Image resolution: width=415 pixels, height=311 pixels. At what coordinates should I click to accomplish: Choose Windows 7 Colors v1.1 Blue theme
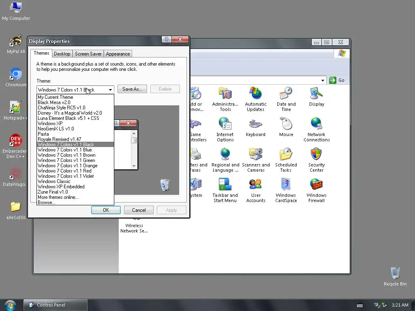(75, 150)
